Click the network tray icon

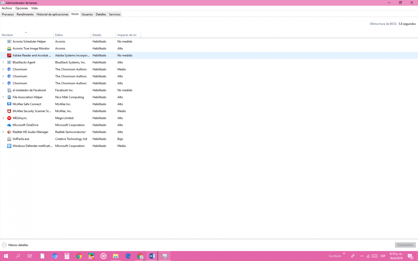coord(368,256)
